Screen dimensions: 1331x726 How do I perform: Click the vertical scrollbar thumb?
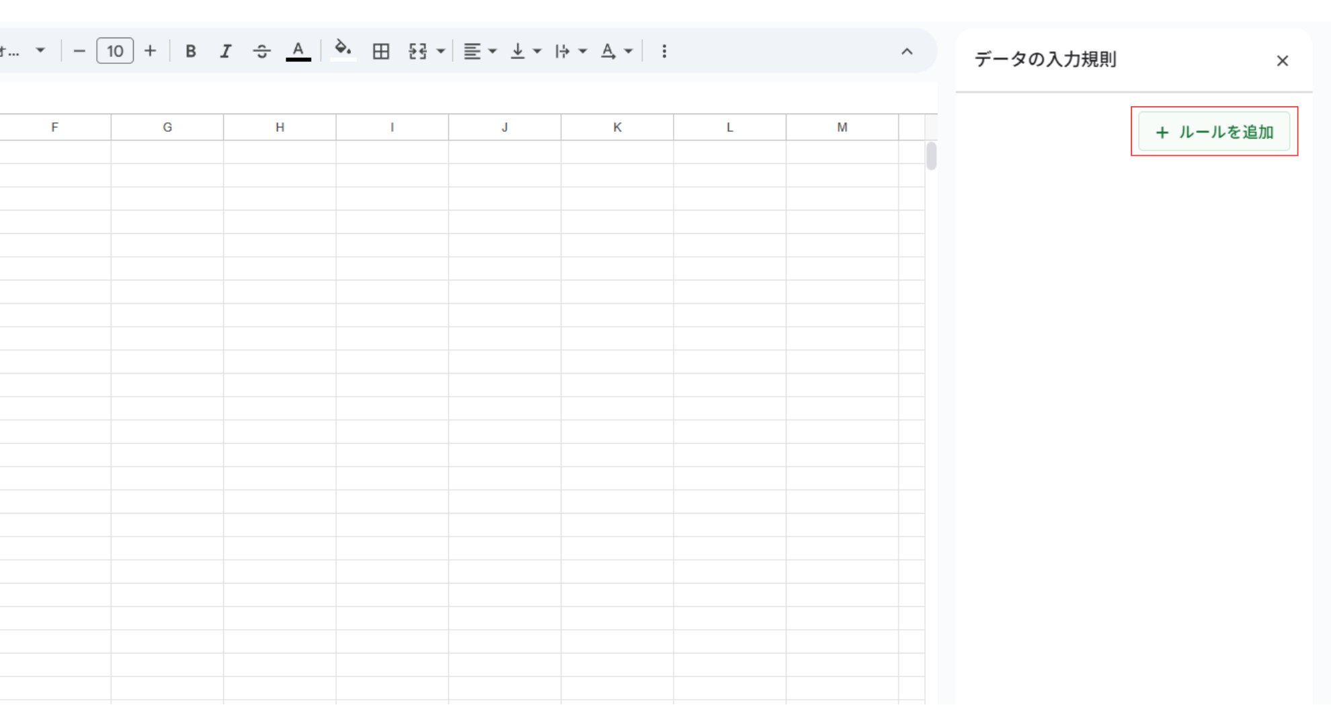tap(931, 156)
